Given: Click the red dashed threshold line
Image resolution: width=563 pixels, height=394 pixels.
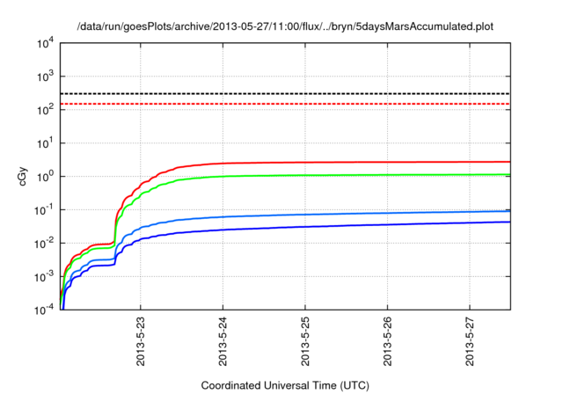Looking at the screenshot, I should [x=285, y=104].
